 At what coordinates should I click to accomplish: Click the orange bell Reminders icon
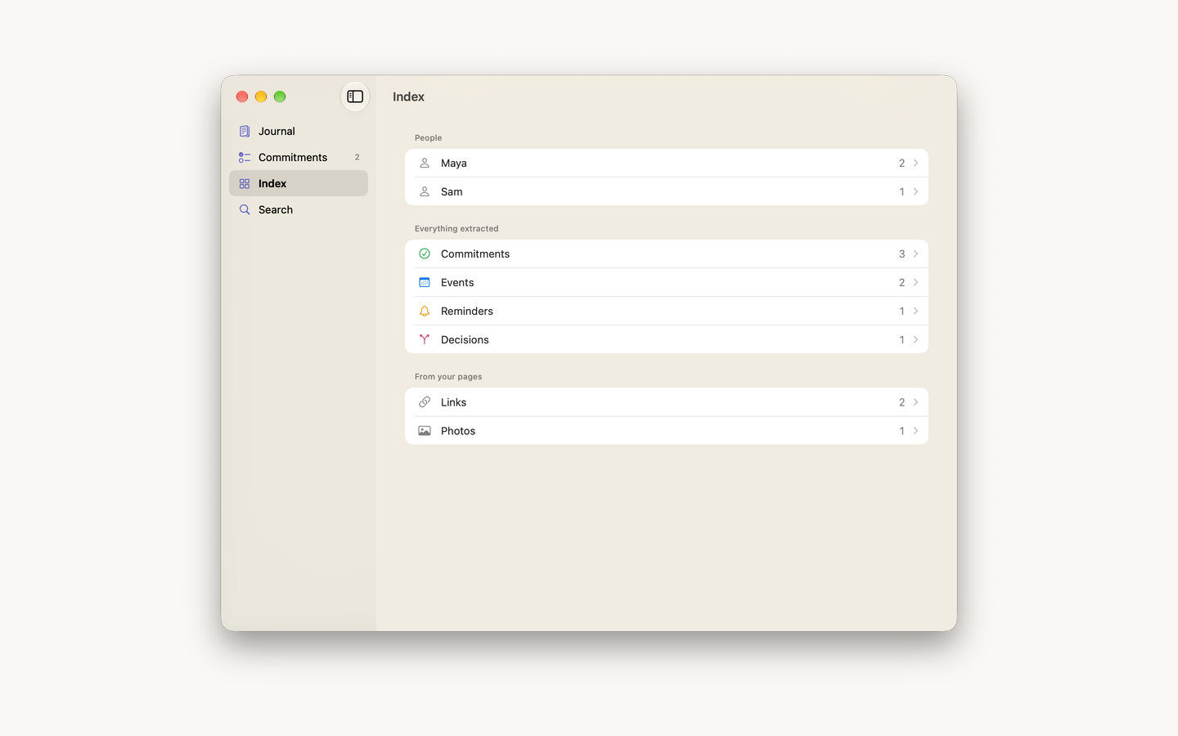tap(425, 311)
